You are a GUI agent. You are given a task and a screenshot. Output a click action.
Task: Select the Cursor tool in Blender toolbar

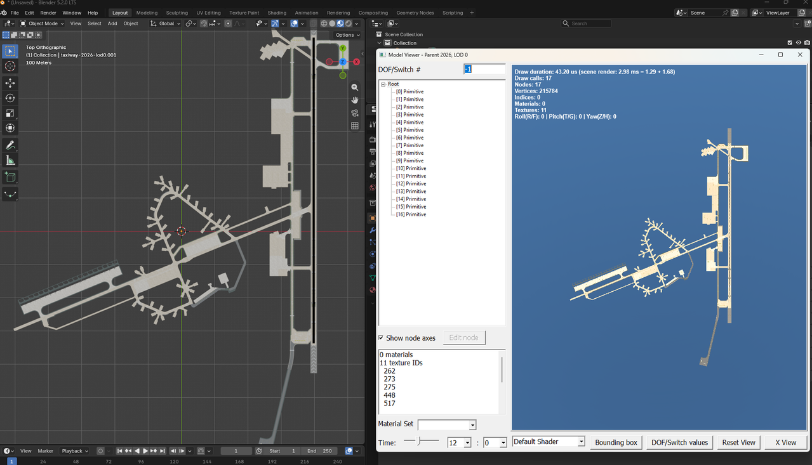pyautogui.click(x=10, y=67)
